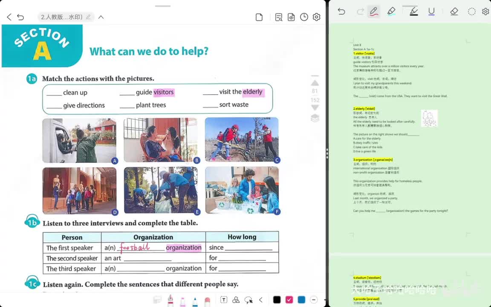The width and height of the screenshot is (491, 307).
Task: Choose the blue color swatch
Action: (301, 300)
